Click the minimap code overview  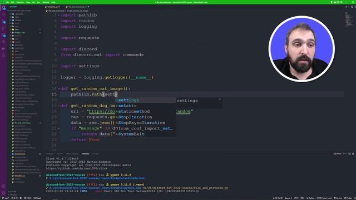click(x=349, y=19)
